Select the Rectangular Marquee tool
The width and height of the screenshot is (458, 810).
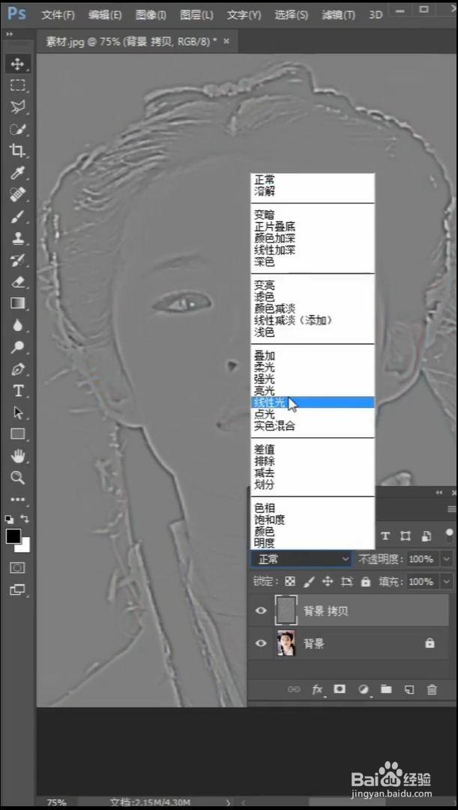click(17, 85)
